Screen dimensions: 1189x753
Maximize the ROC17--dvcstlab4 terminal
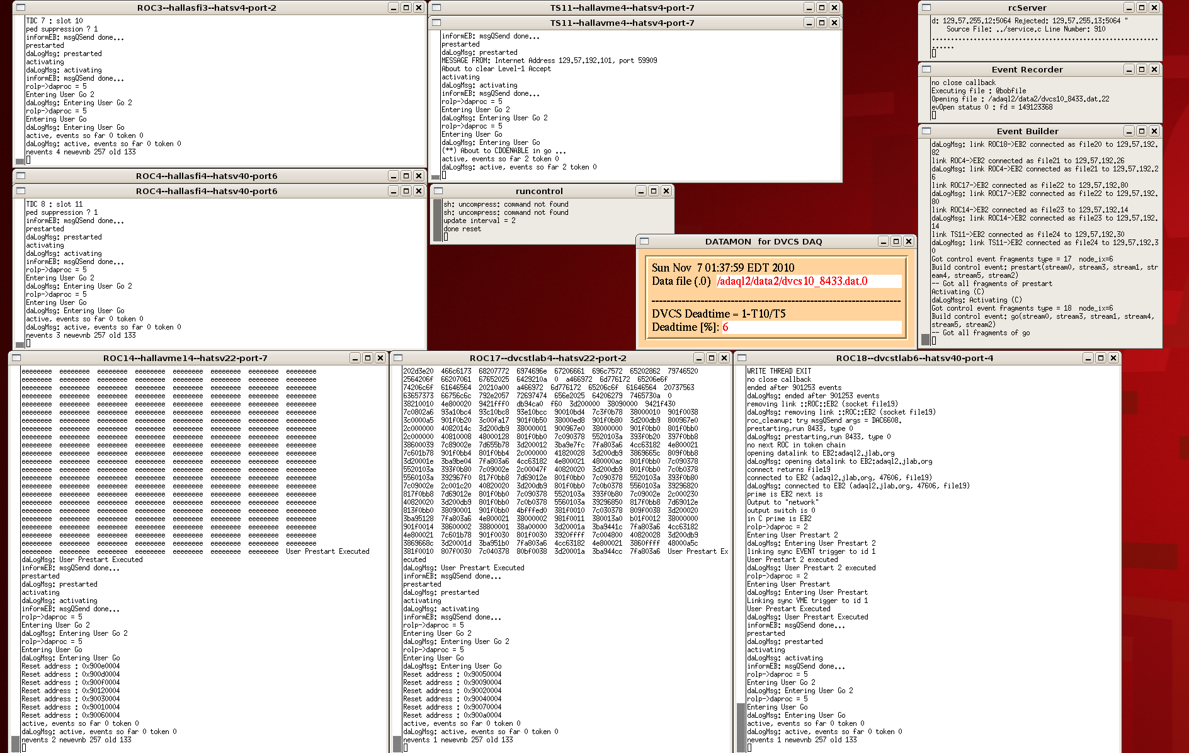(712, 358)
